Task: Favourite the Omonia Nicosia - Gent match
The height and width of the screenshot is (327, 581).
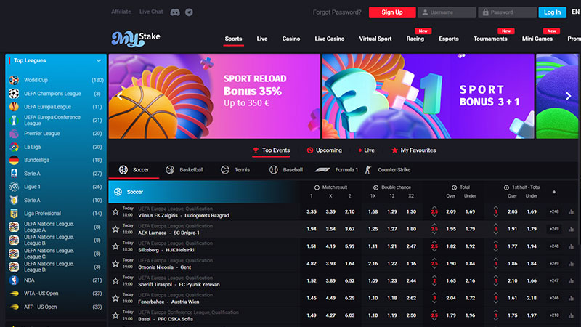Action: click(115, 264)
